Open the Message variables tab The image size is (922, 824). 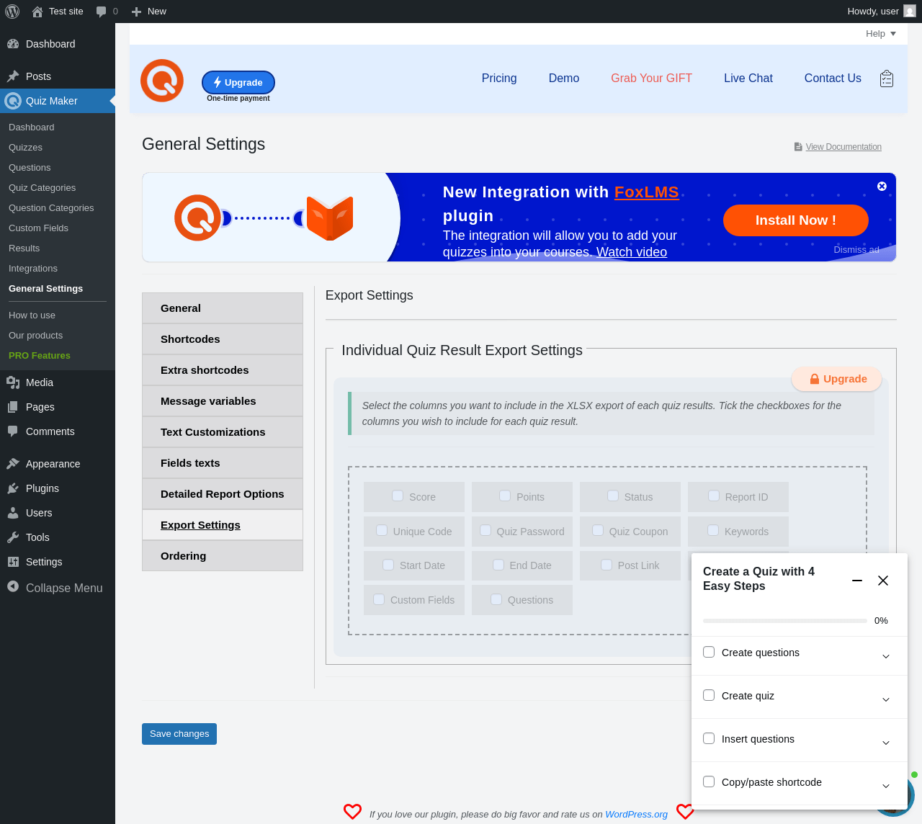click(223, 401)
